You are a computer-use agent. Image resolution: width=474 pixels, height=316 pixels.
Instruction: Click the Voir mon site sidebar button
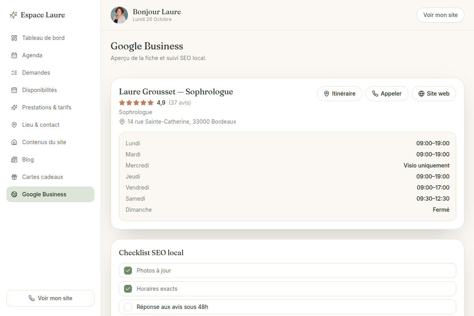coord(50,298)
